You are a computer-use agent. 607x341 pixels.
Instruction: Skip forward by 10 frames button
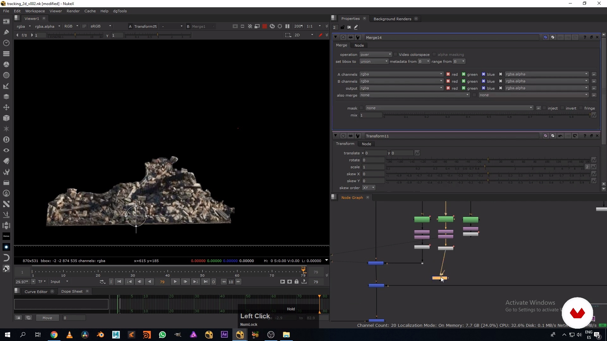pyautogui.click(x=238, y=282)
